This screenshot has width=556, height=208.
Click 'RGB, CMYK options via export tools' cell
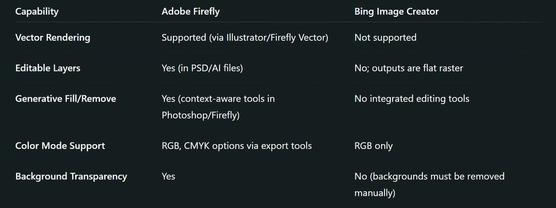[237, 146]
